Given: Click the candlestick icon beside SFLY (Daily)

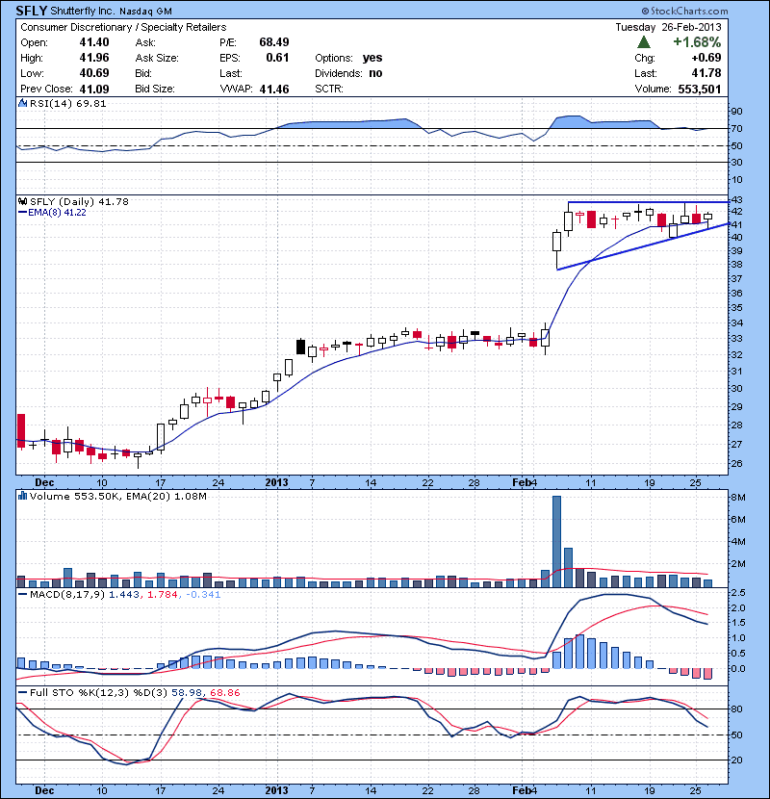Looking at the screenshot, I should (22, 201).
